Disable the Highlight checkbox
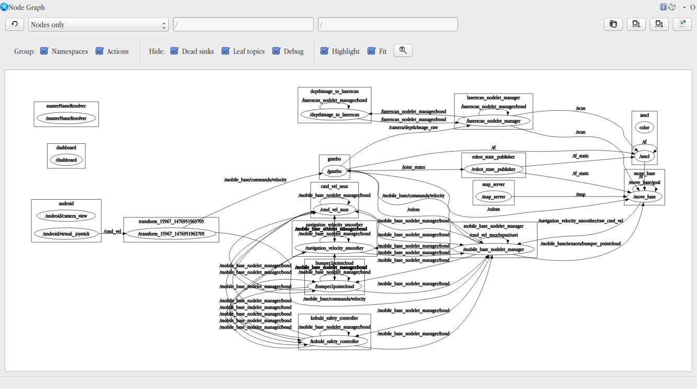The image size is (697, 389). pyautogui.click(x=324, y=51)
